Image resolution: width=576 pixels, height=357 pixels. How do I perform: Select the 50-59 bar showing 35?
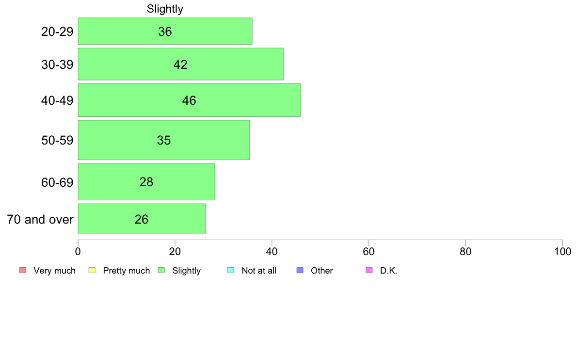(164, 140)
